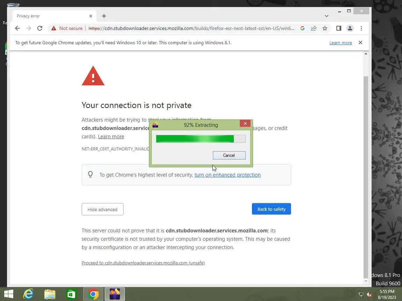Image resolution: width=402 pixels, height=301 pixels.
Task: Open Learn more link in the warning text
Action: coord(111,137)
